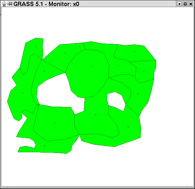Toggle the sticky pin icon in titlebar
This screenshot has width=195, height=189.
pos(10,4)
